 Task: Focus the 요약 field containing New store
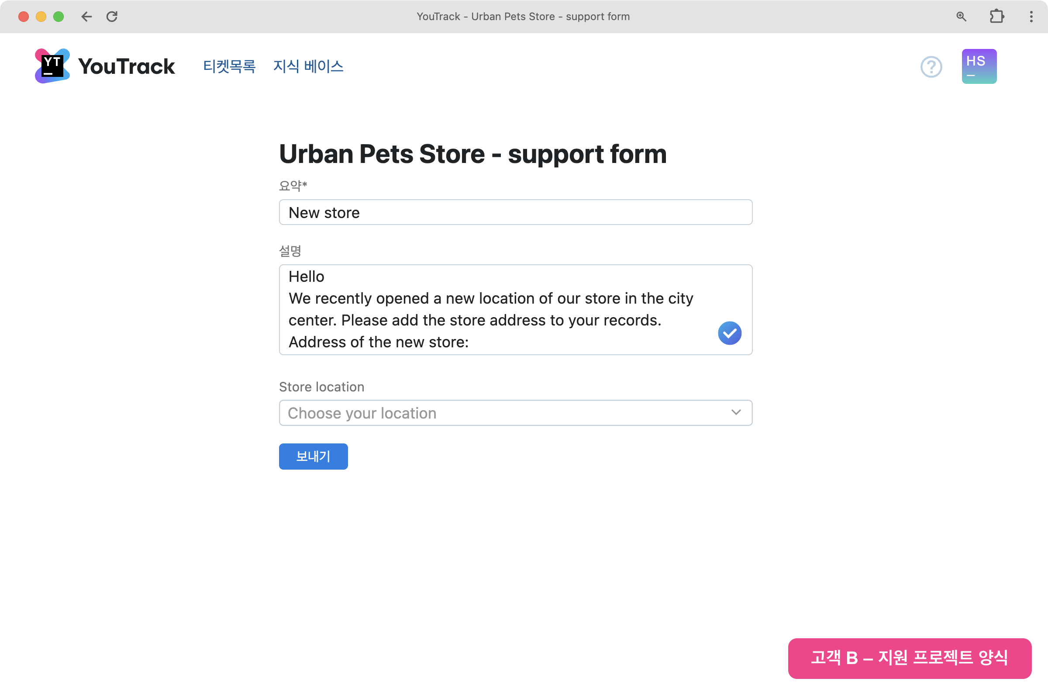click(x=516, y=212)
